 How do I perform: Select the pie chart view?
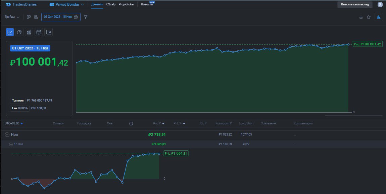[x=19, y=32]
